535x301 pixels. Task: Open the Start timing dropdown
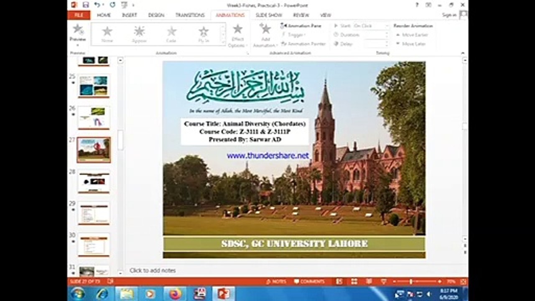tap(371, 26)
